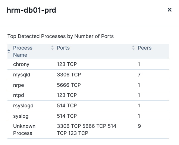Sort by Peers column arrows
The width and height of the screenshot is (179, 145).
133,48
